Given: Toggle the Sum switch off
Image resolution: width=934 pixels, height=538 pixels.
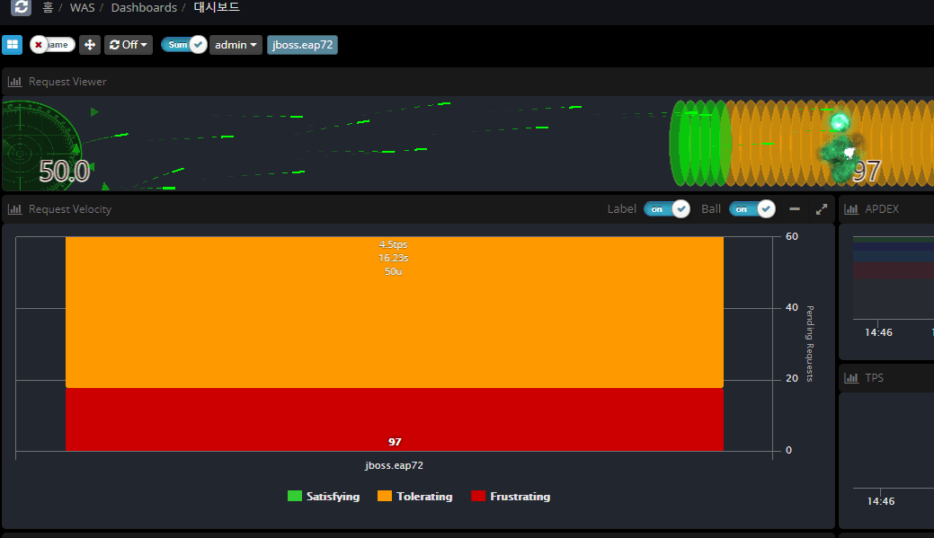Looking at the screenshot, I should click(x=183, y=45).
